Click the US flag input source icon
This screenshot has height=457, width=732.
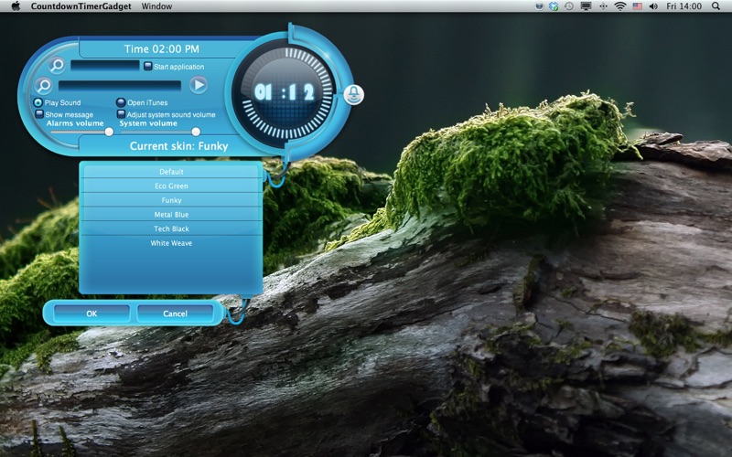pyautogui.click(x=637, y=6)
